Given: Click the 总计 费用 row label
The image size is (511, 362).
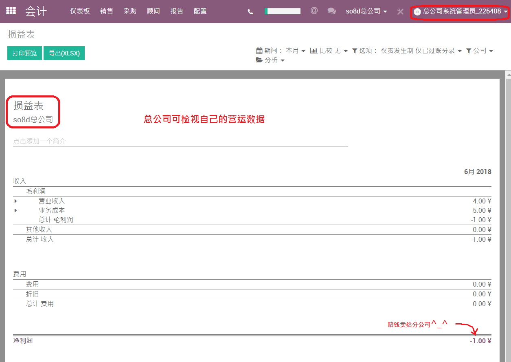Looking at the screenshot, I should (x=40, y=304).
